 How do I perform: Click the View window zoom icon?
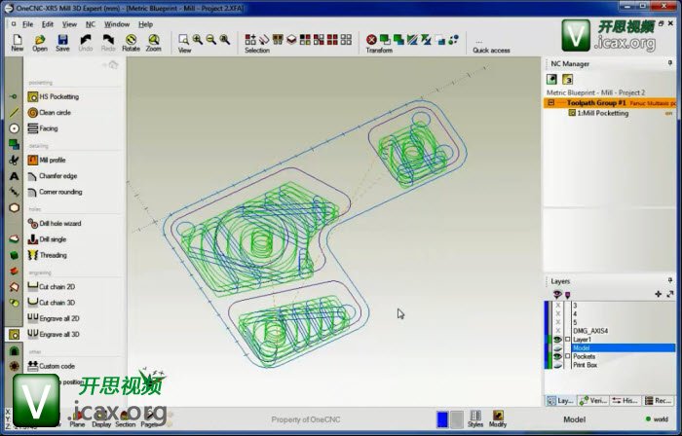[x=183, y=40]
